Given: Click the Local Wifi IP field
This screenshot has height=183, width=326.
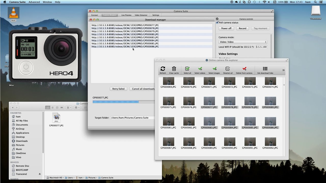Looking at the screenshot, I should pyautogui.click(x=261, y=47).
